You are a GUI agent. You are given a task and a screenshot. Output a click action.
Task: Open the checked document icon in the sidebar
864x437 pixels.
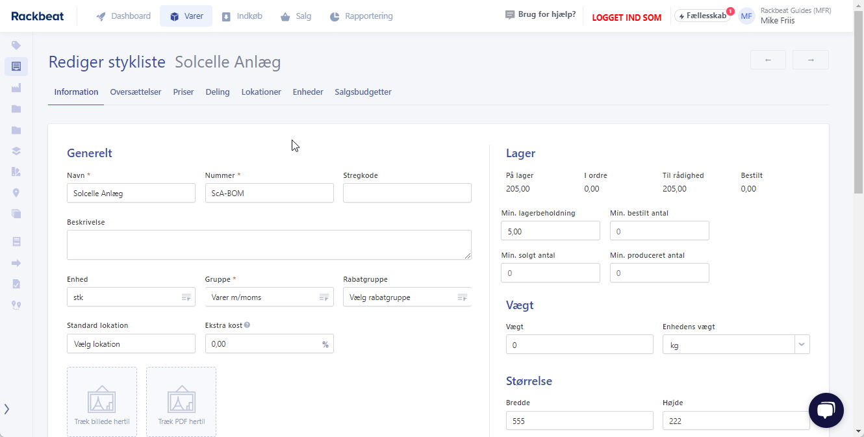pos(16,284)
